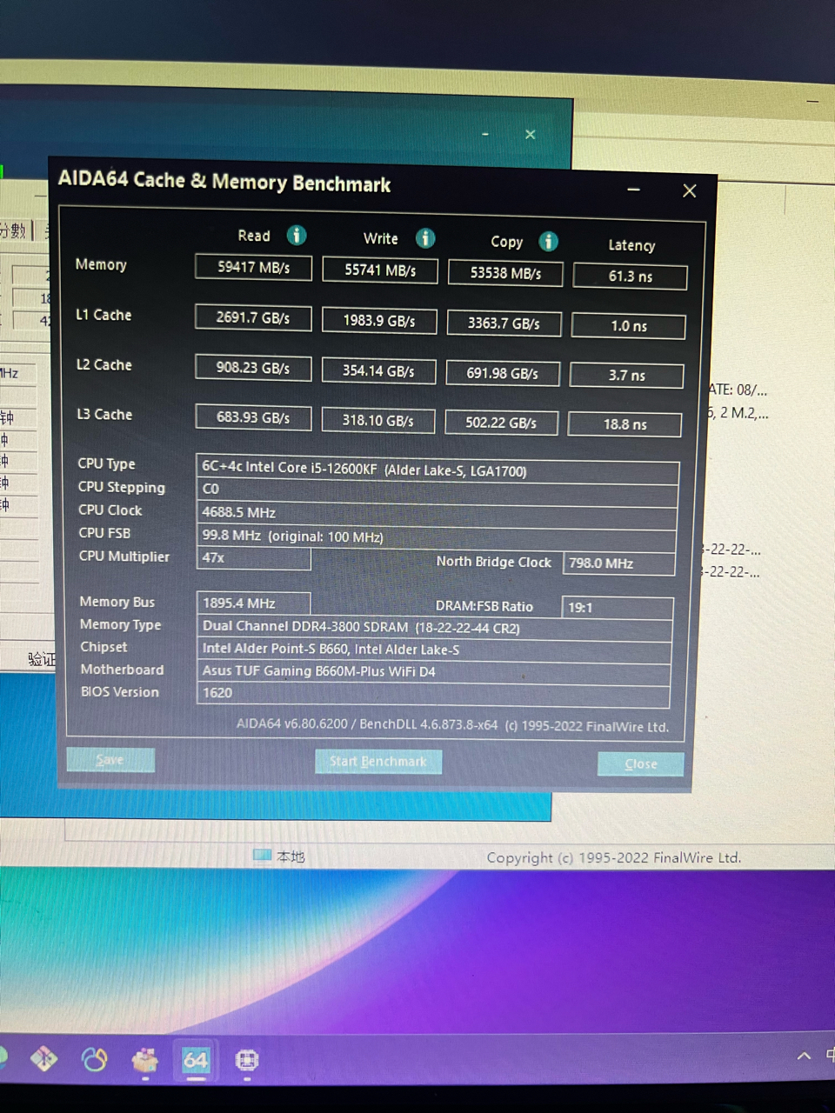The width and height of the screenshot is (835, 1113).
Task: Select the L3 Cache Copy value 502.22 GB/s
Action: coord(501,423)
